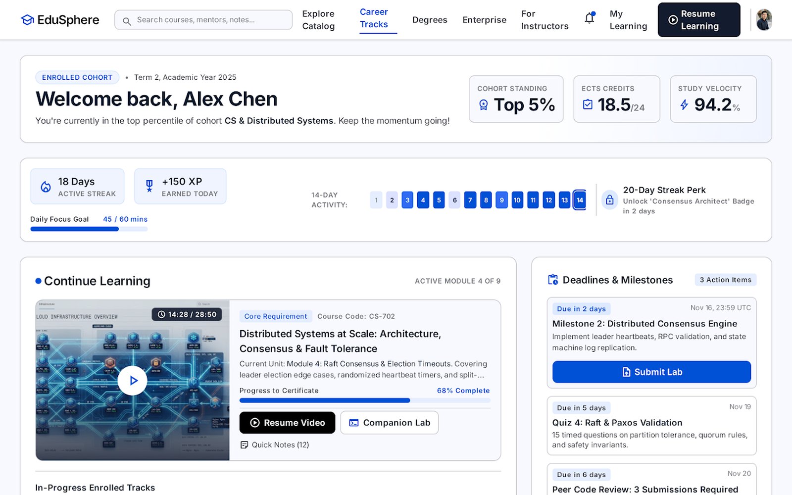Select day 14 in activity tracker
The height and width of the screenshot is (495, 792).
tap(580, 200)
